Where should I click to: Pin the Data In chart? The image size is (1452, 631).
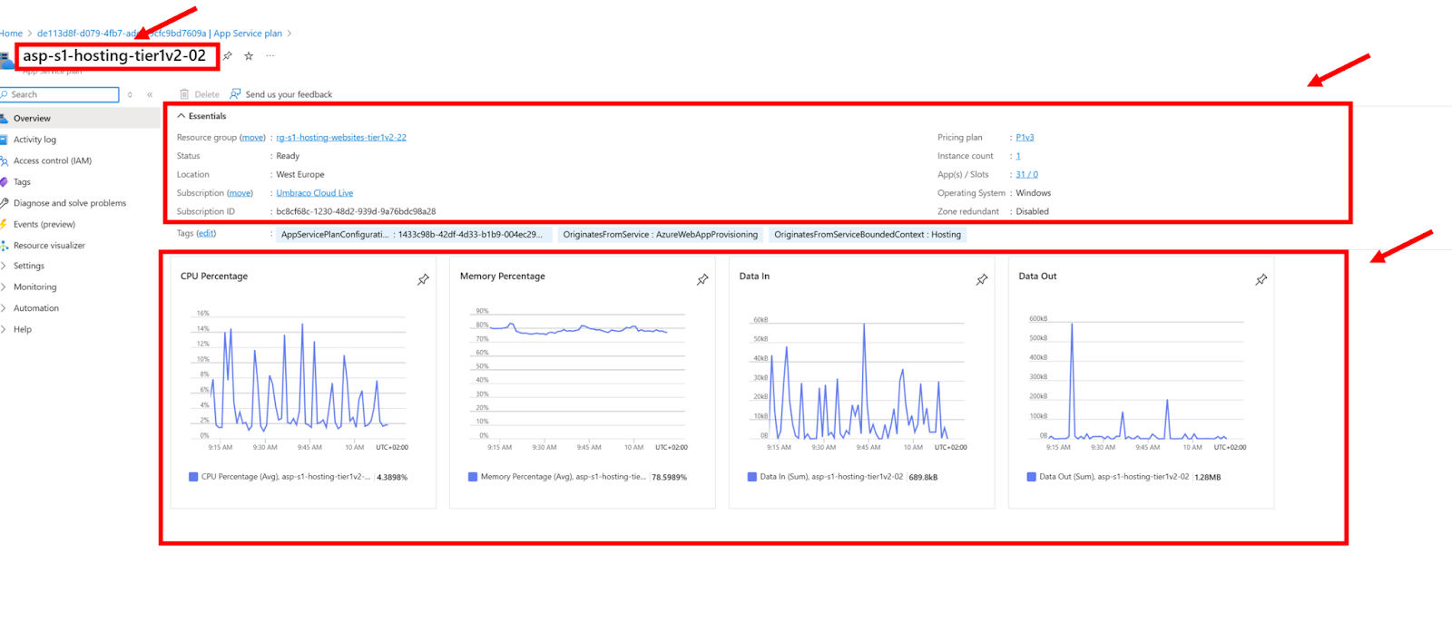982,280
